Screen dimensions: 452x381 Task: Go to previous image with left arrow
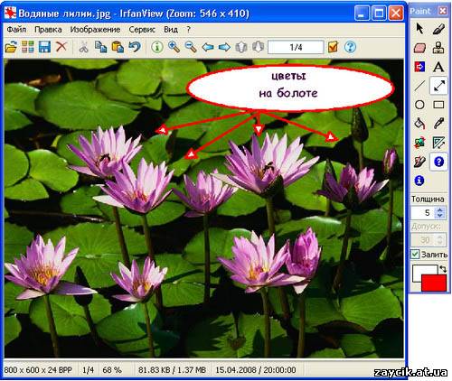(208, 47)
